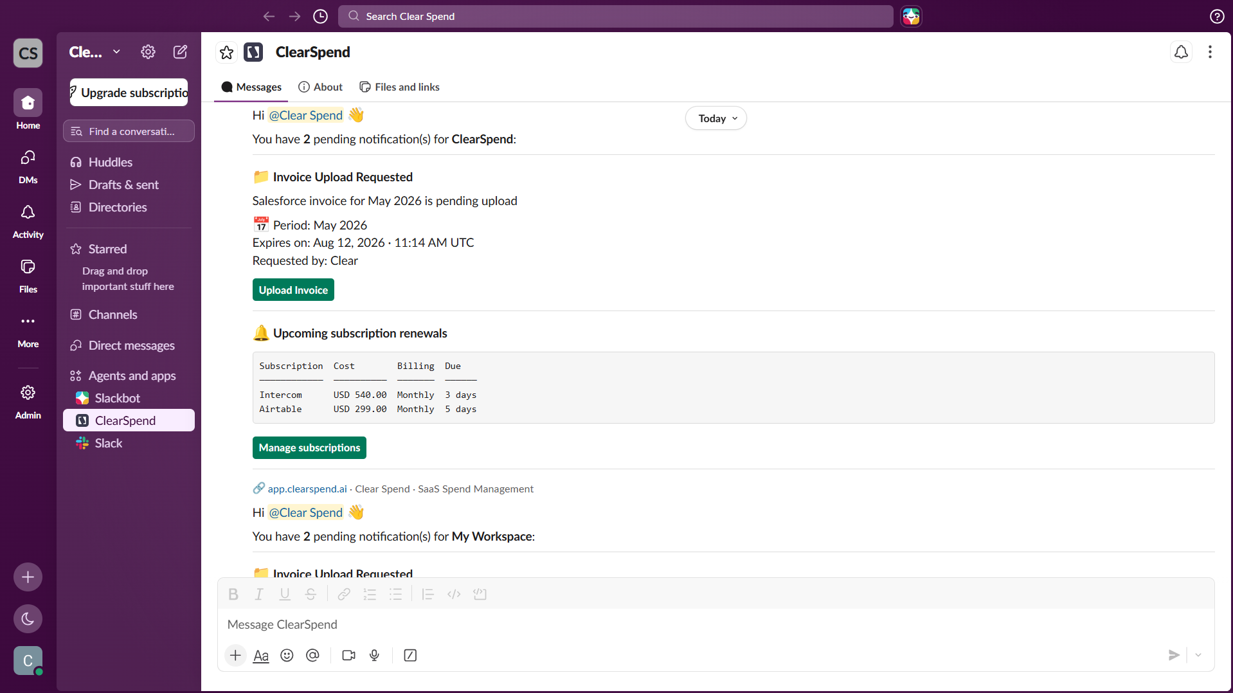Insert a link in the message
Viewport: 1233px width, 693px height.
pos(344,594)
